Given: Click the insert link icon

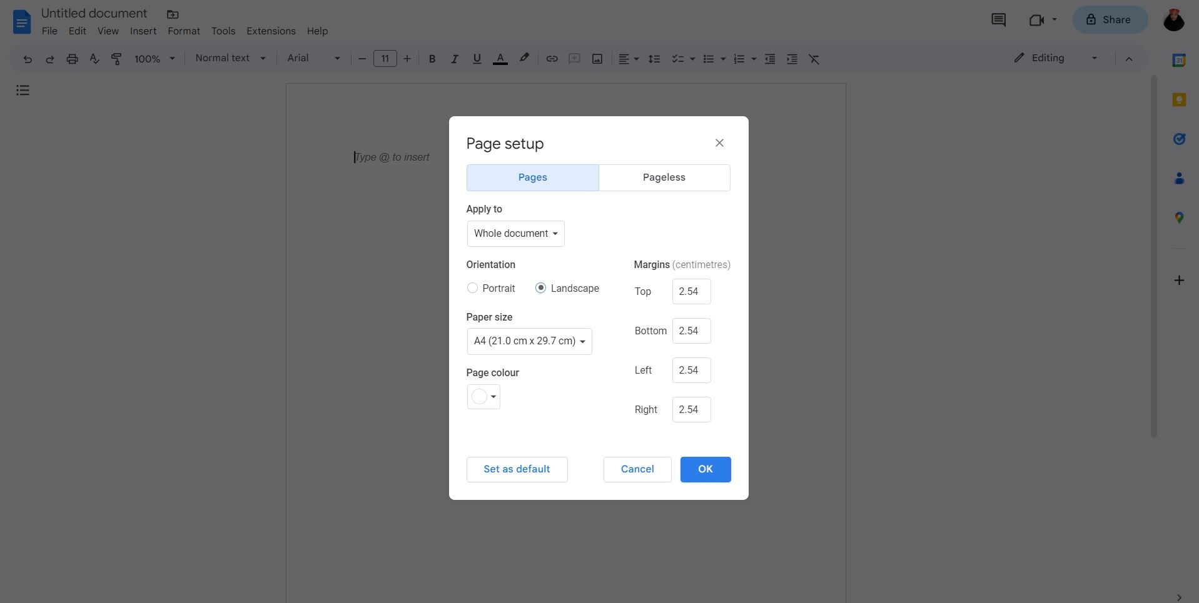Looking at the screenshot, I should click(552, 59).
